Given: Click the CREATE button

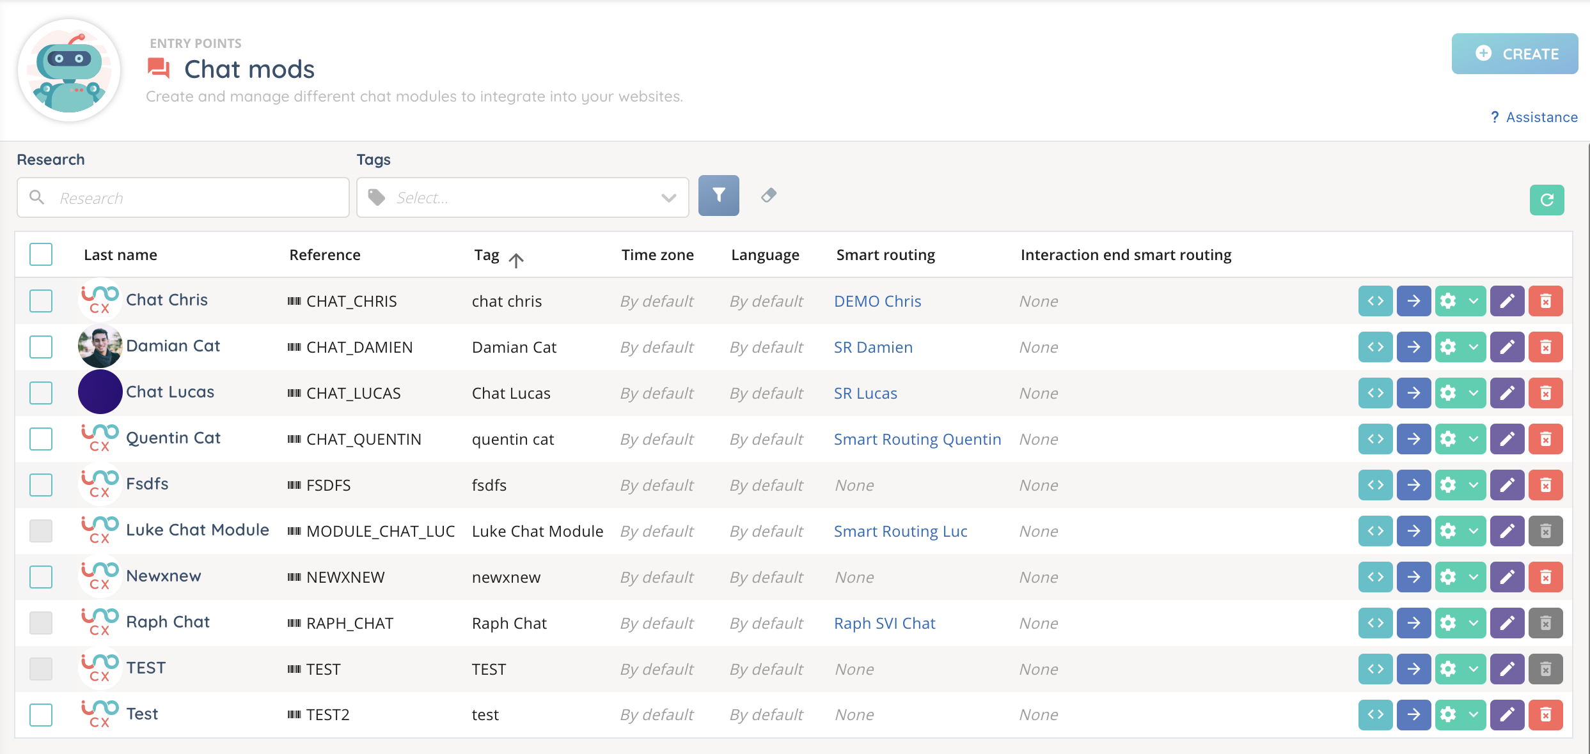Looking at the screenshot, I should tap(1514, 54).
